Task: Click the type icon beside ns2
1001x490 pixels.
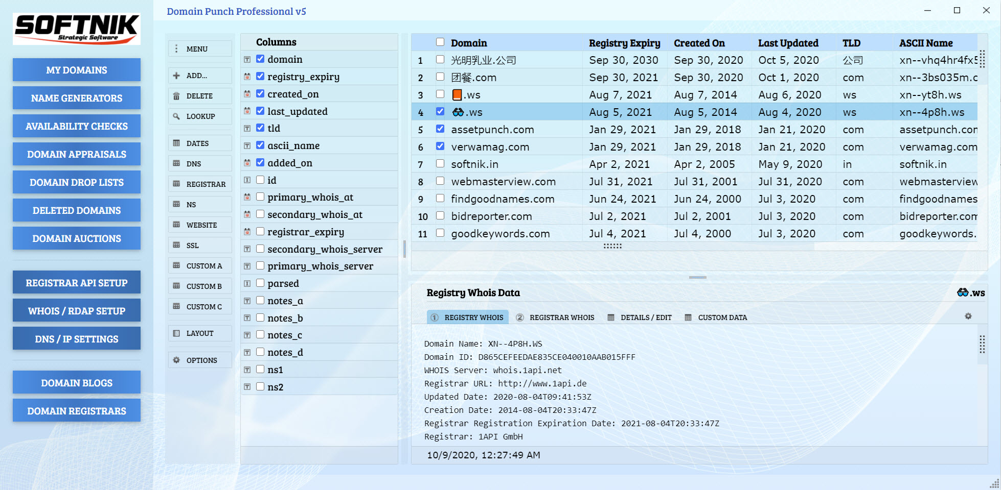Action: (x=247, y=387)
